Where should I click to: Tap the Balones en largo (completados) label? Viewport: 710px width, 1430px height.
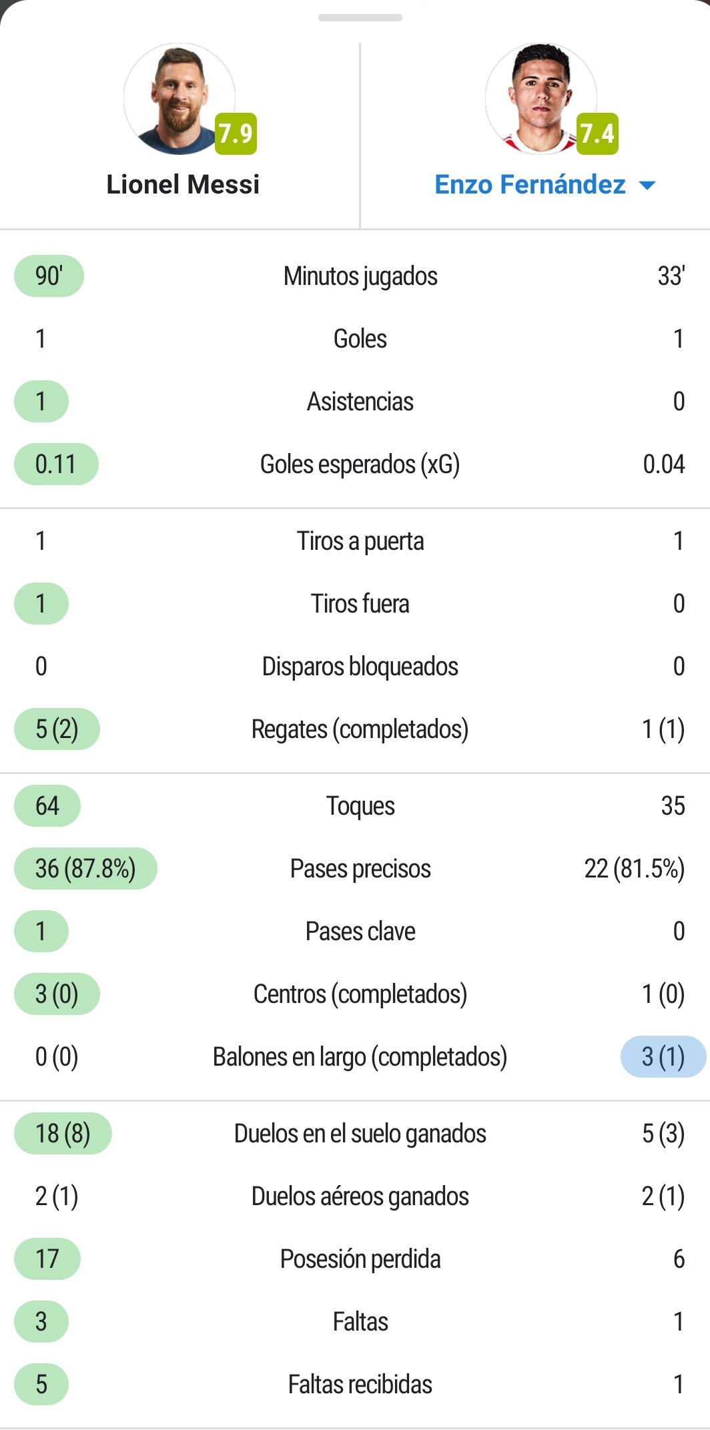click(x=360, y=1056)
